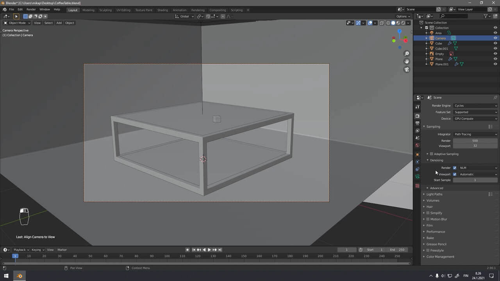Click the Output Properties tab icon
500x281 pixels.
click(417, 123)
